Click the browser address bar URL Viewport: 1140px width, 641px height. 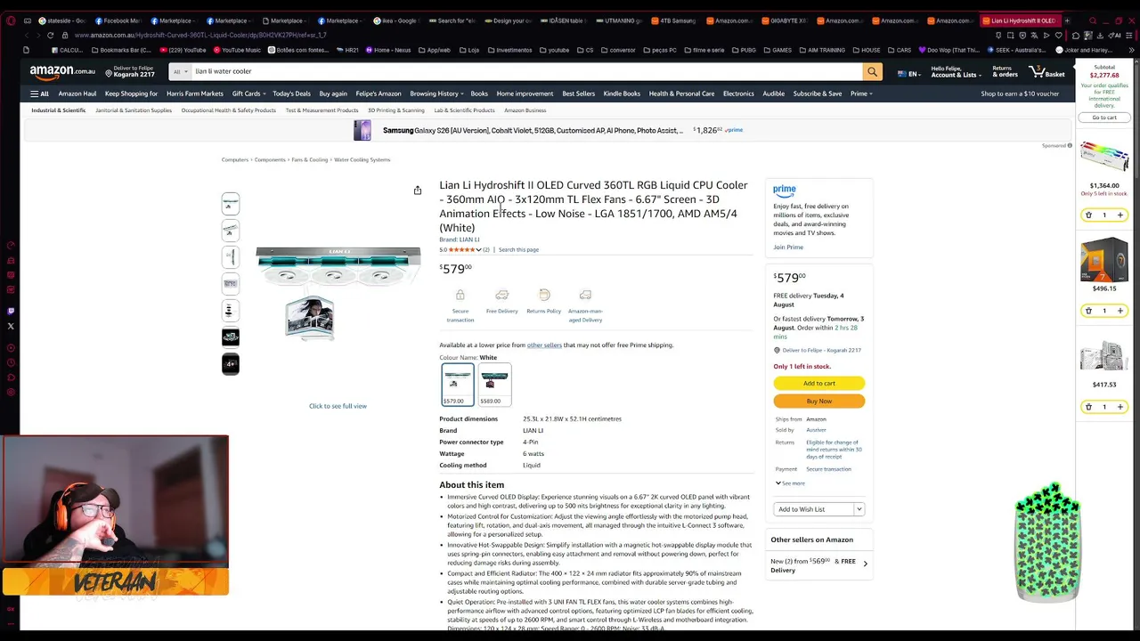pos(200,35)
